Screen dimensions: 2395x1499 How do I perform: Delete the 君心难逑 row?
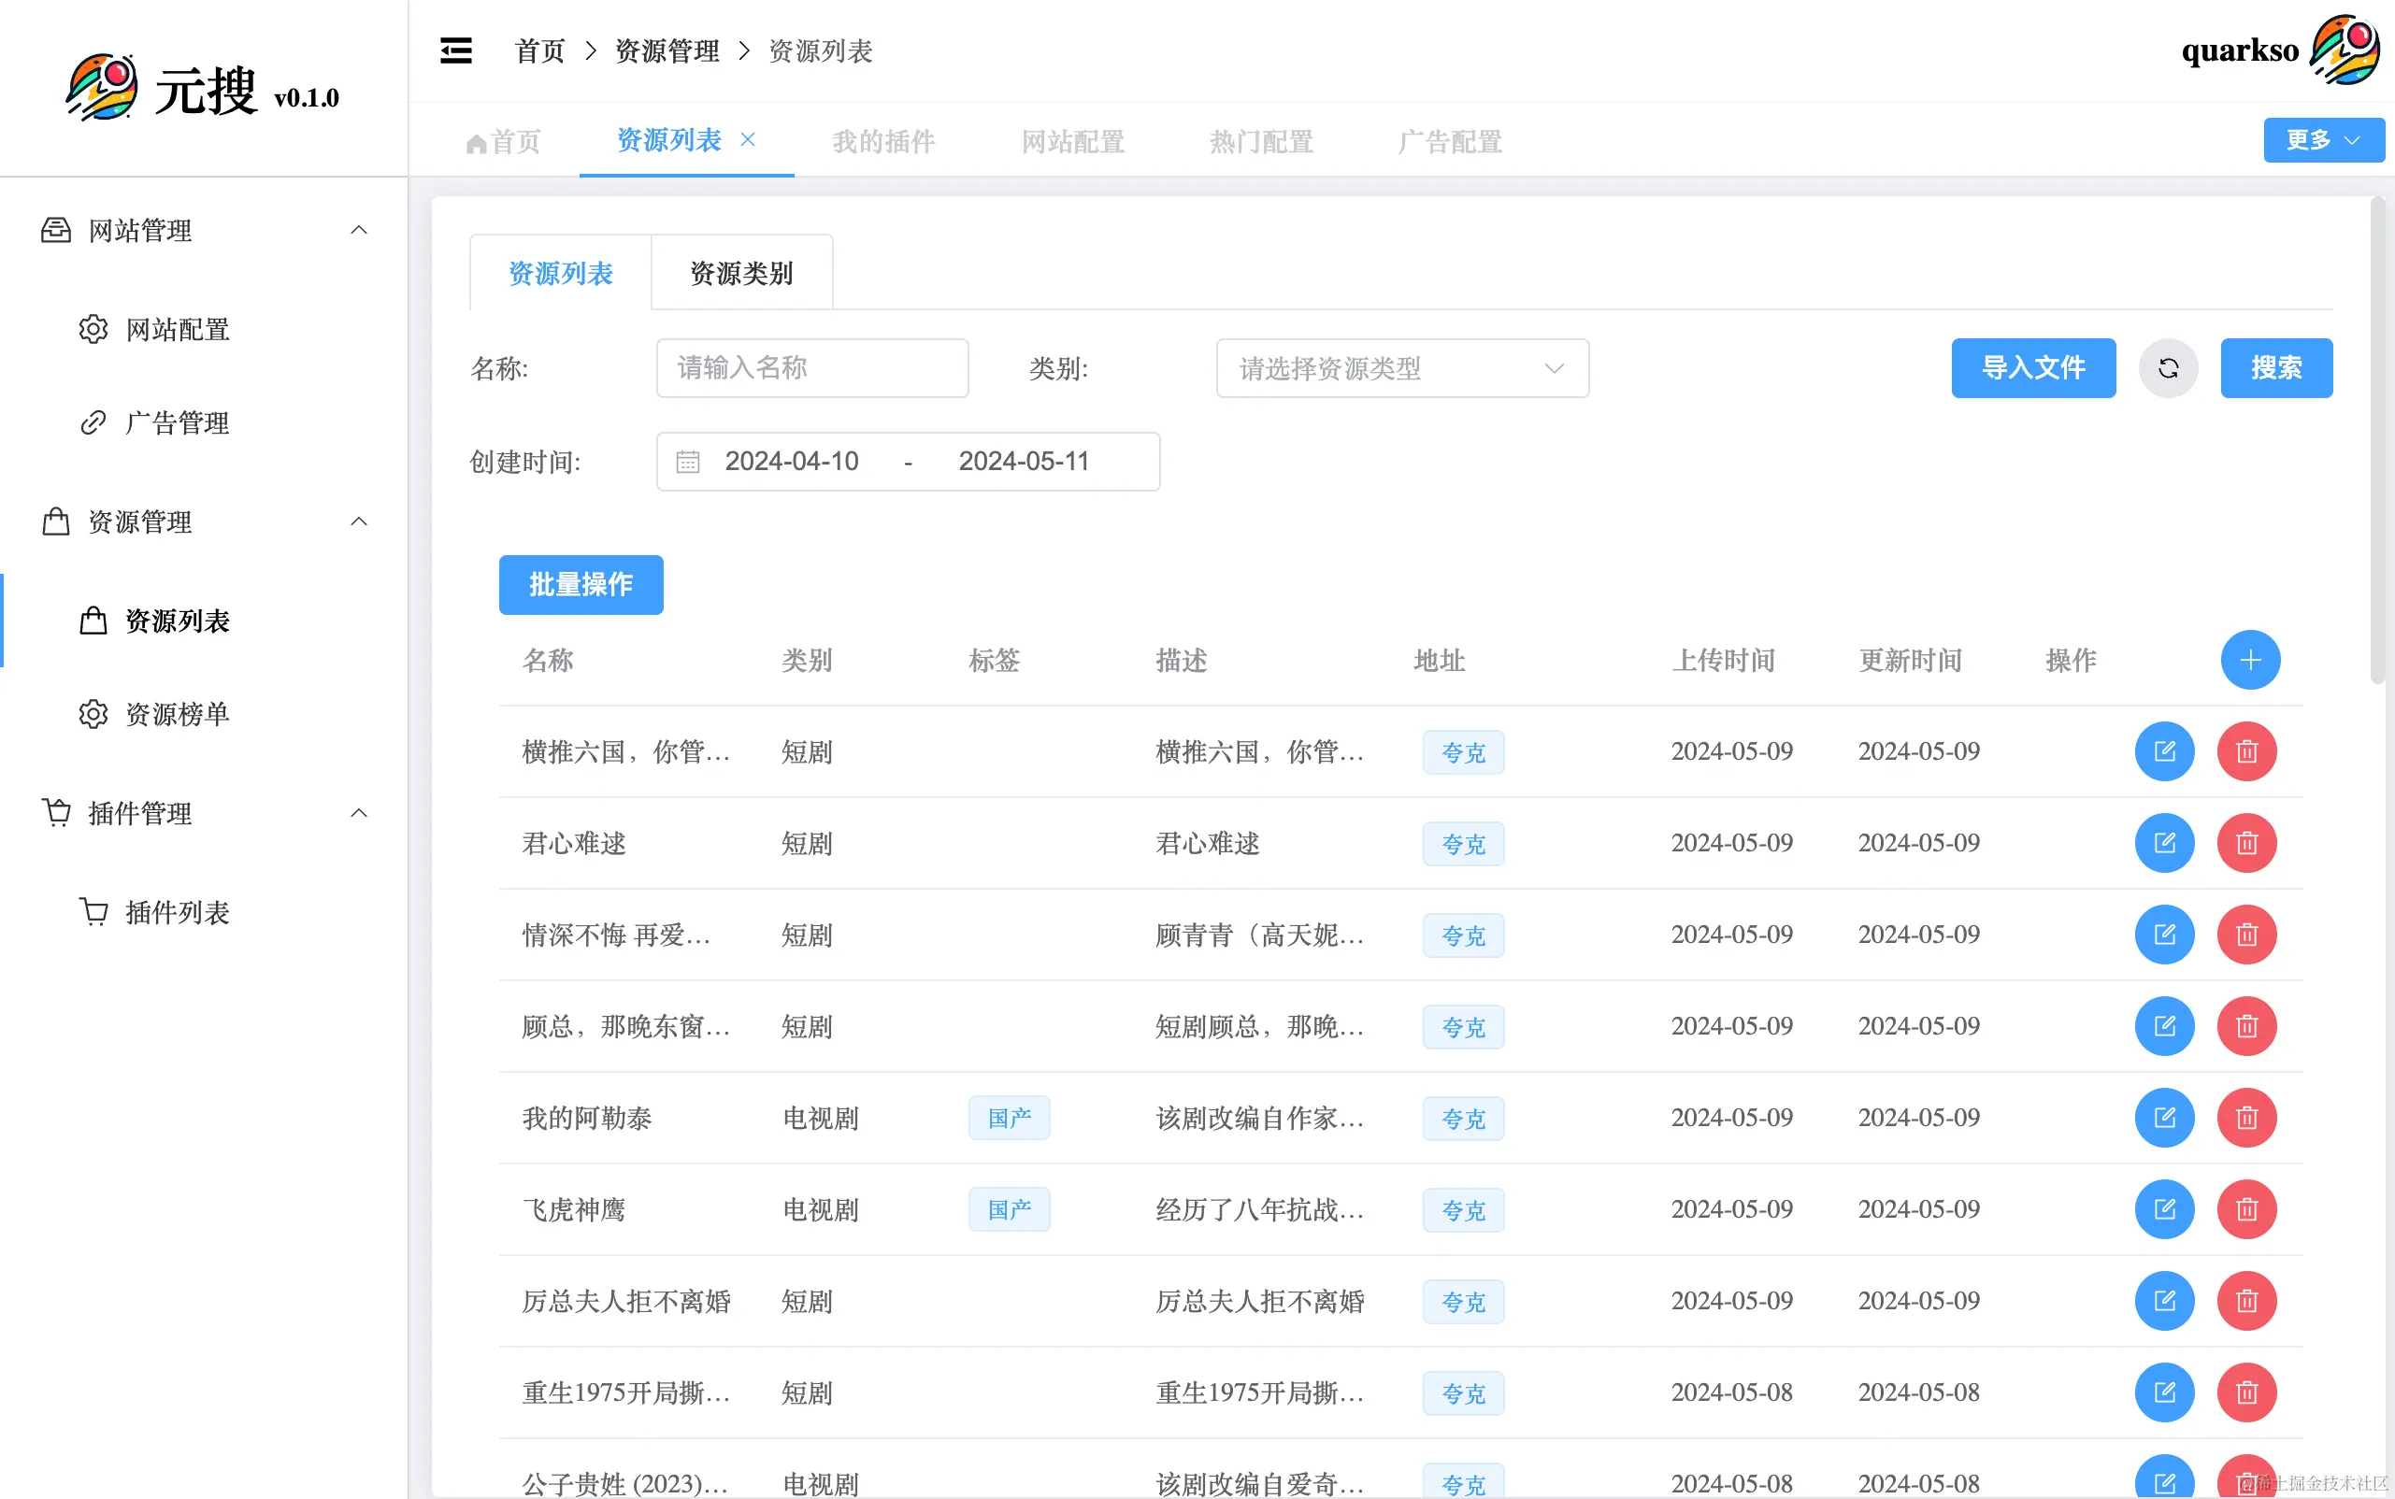click(x=2246, y=843)
